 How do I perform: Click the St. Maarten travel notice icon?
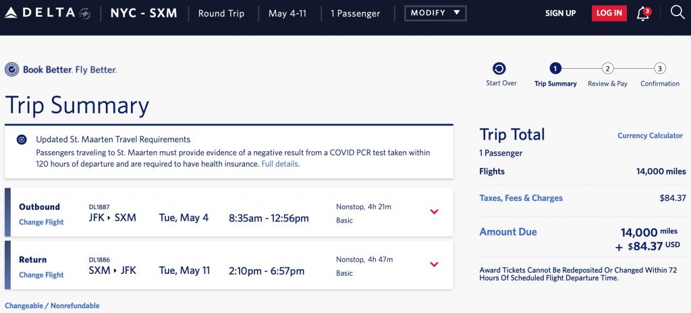(x=22, y=140)
